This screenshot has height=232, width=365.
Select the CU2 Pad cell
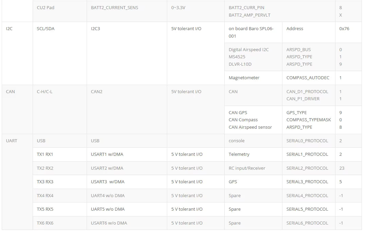click(59, 11)
